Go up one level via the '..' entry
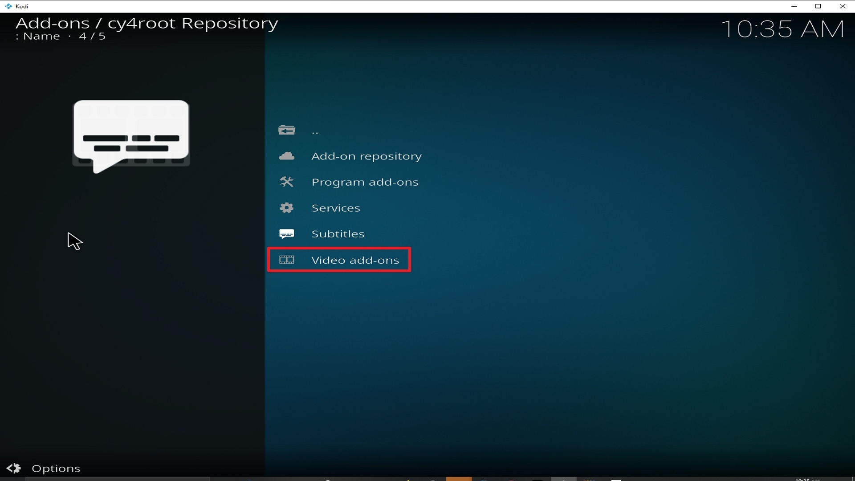The image size is (855, 481). tap(315, 131)
